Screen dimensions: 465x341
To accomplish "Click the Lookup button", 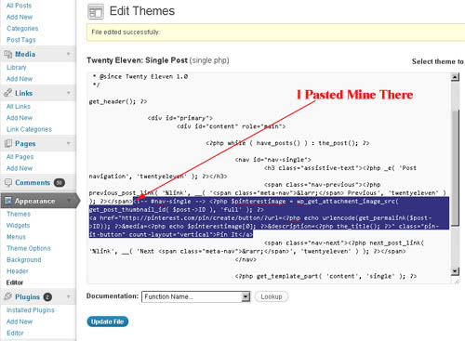I will (272, 296).
